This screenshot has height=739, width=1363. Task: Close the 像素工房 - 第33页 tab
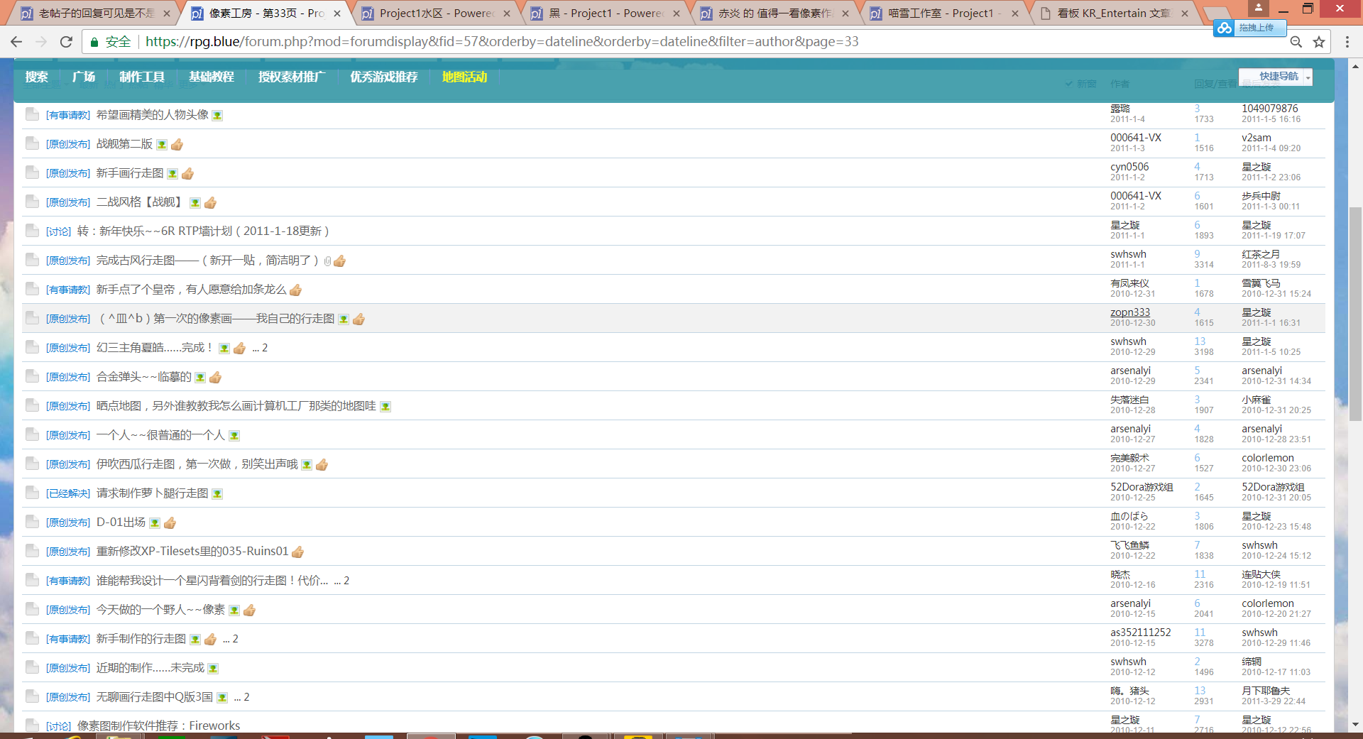point(337,13)
